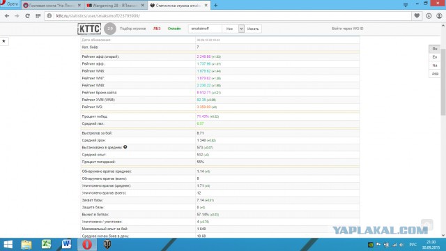Select the Eu region tab
The height and width of the screenshot is (251, 446).
pyautogui.click(x=434, y=57)
